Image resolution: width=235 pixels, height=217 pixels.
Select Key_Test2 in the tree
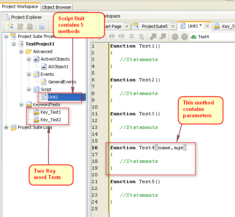pos(51,120)
